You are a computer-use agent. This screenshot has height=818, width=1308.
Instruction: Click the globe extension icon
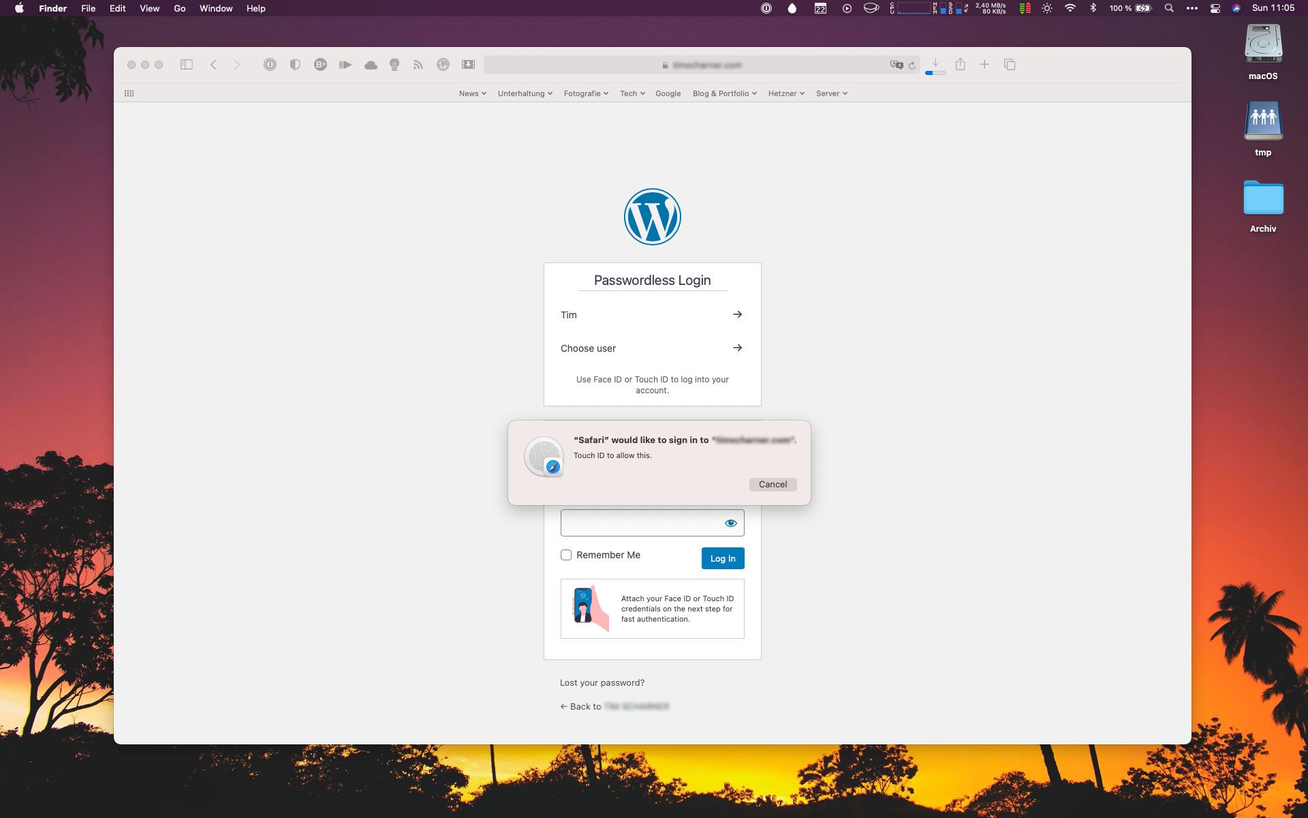click(443, 65)
